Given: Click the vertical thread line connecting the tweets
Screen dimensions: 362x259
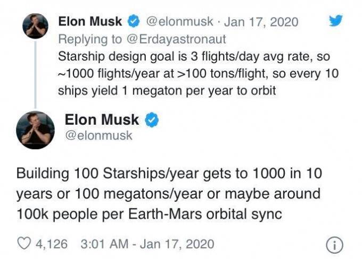Looking at the screenshot, I should pyautogui.click(x=35, y=75).
